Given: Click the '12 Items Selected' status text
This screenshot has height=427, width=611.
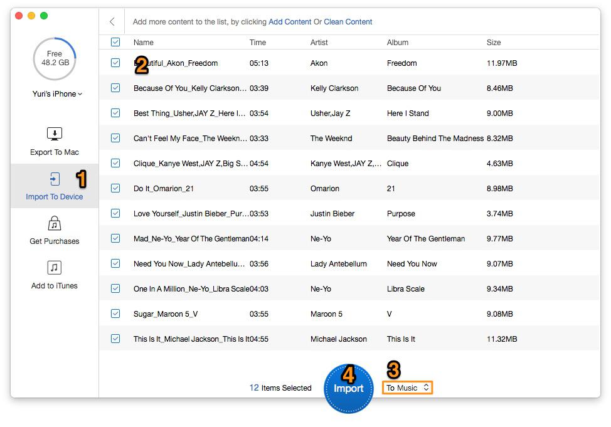Looking at the screenshot, I should 280,387.
